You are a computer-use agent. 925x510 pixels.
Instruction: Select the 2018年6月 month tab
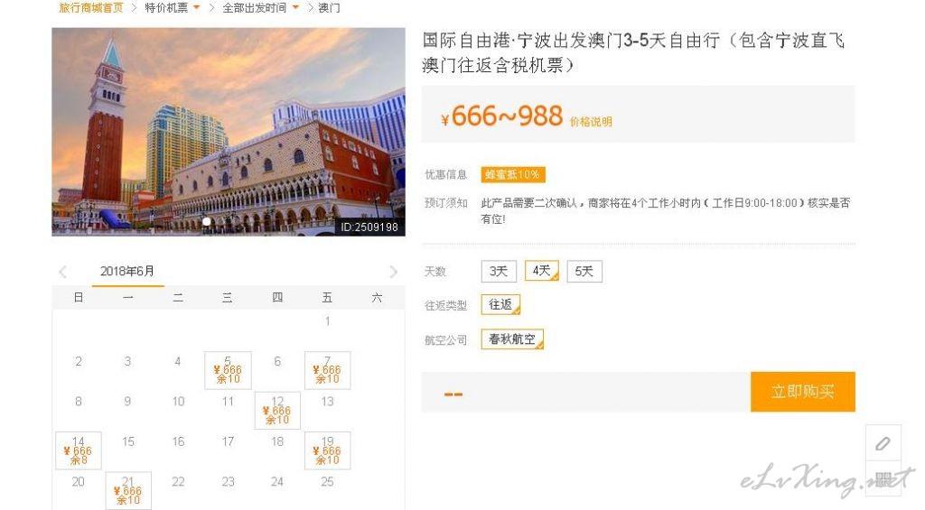coord(127,272)
